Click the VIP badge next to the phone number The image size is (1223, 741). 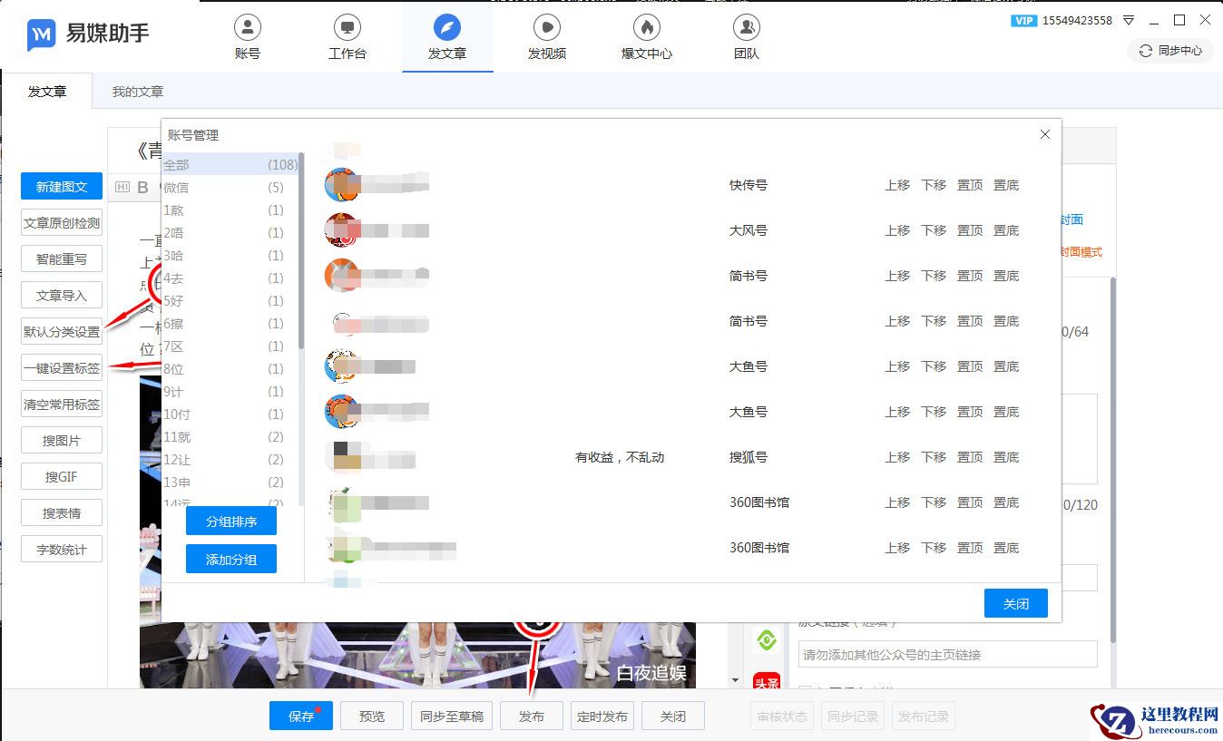click(x=1023, y=20)
